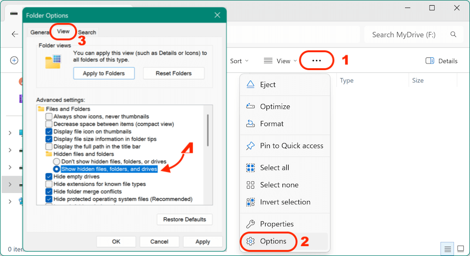Click Apply to Folders button
The width and height of the screenshot is (470, 256).
click(x=104, y=73)
